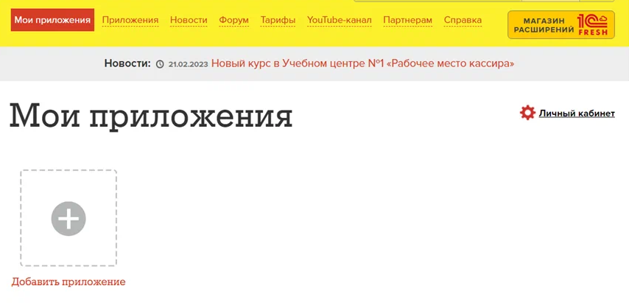629x303 pixels.
Task: Open the Справка help section
Action: [x=463, y=20]
